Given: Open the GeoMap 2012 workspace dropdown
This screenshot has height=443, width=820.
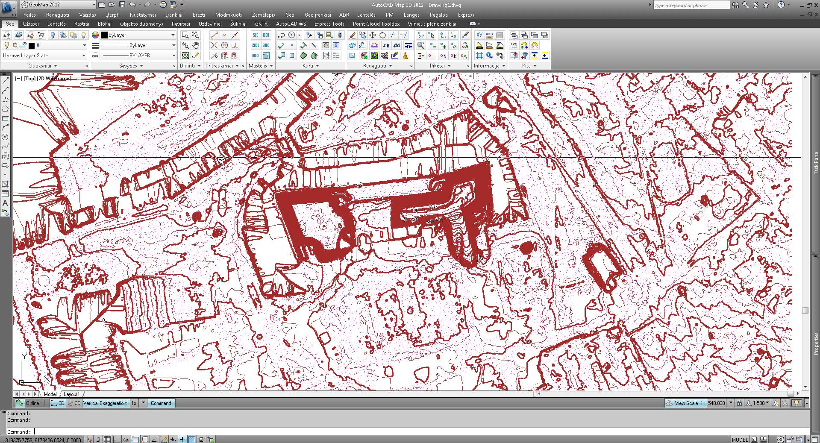Looking at the screenshot, I should [x=59, y=5].
